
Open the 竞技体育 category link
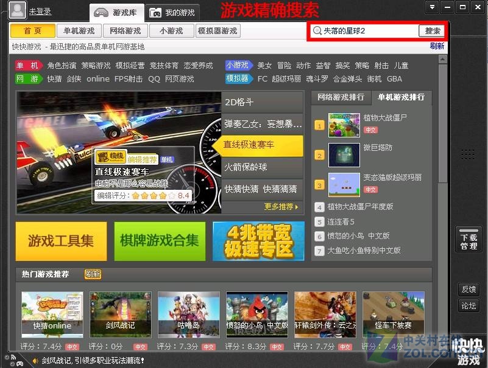pyautogui.click(x=164, y=66)
